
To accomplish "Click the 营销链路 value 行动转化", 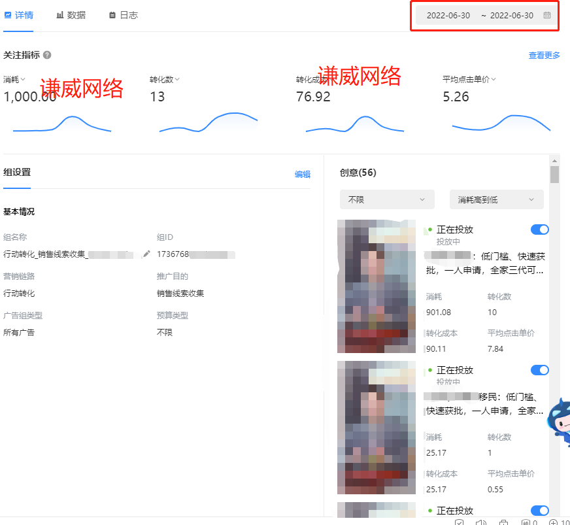I will click(x=19, y=294).
